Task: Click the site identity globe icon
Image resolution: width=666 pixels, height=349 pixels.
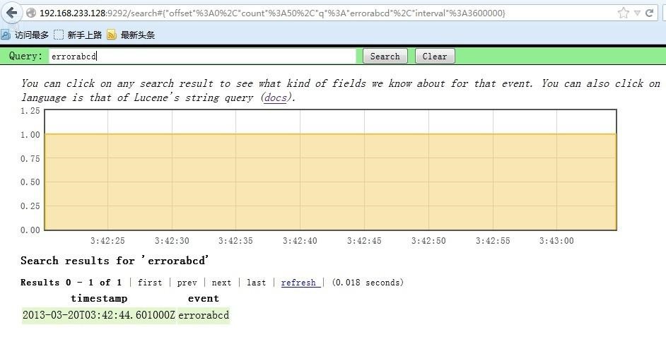Action: click(x=31, y=13)
